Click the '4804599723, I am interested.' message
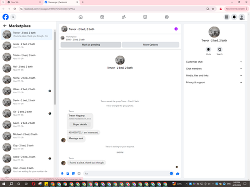This screenshot has width=250, height=187. [x=83, y=132]
